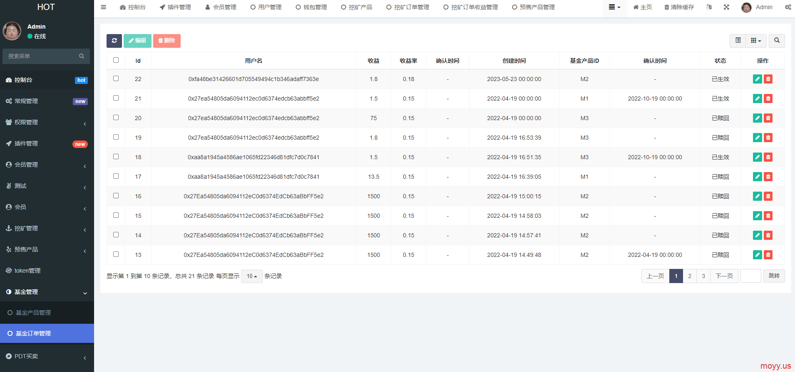795x372 pixels.
Task: Click the 搜索菜单 search box
Action: tap(42, 56)
